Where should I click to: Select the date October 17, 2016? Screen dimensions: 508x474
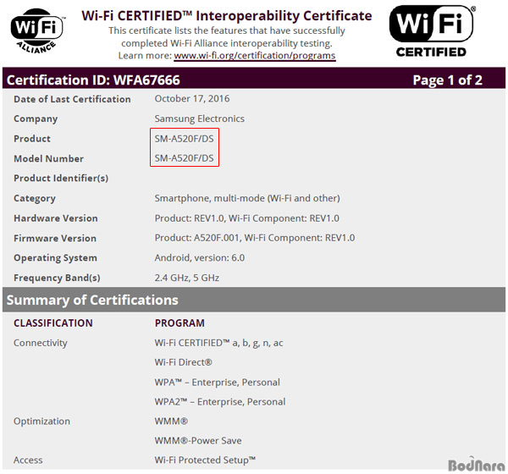click(192, 98)
